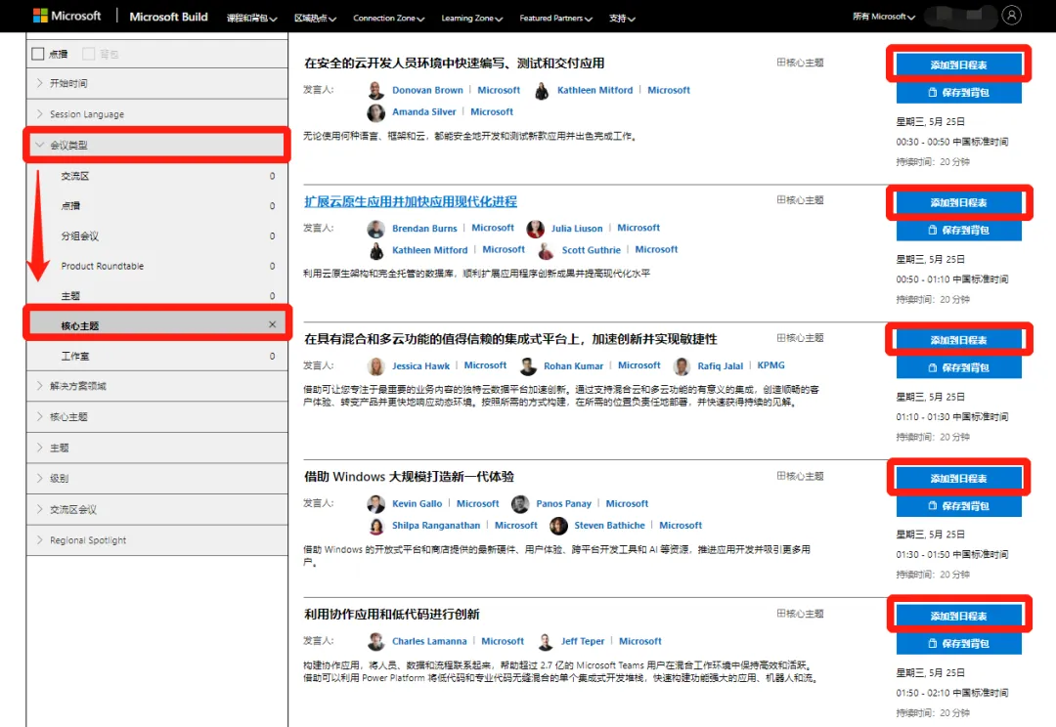The height and width of the screenshot is (727, 1056).
Task: Expand the 交流区会议 filter section
Action: pos(156,509)
